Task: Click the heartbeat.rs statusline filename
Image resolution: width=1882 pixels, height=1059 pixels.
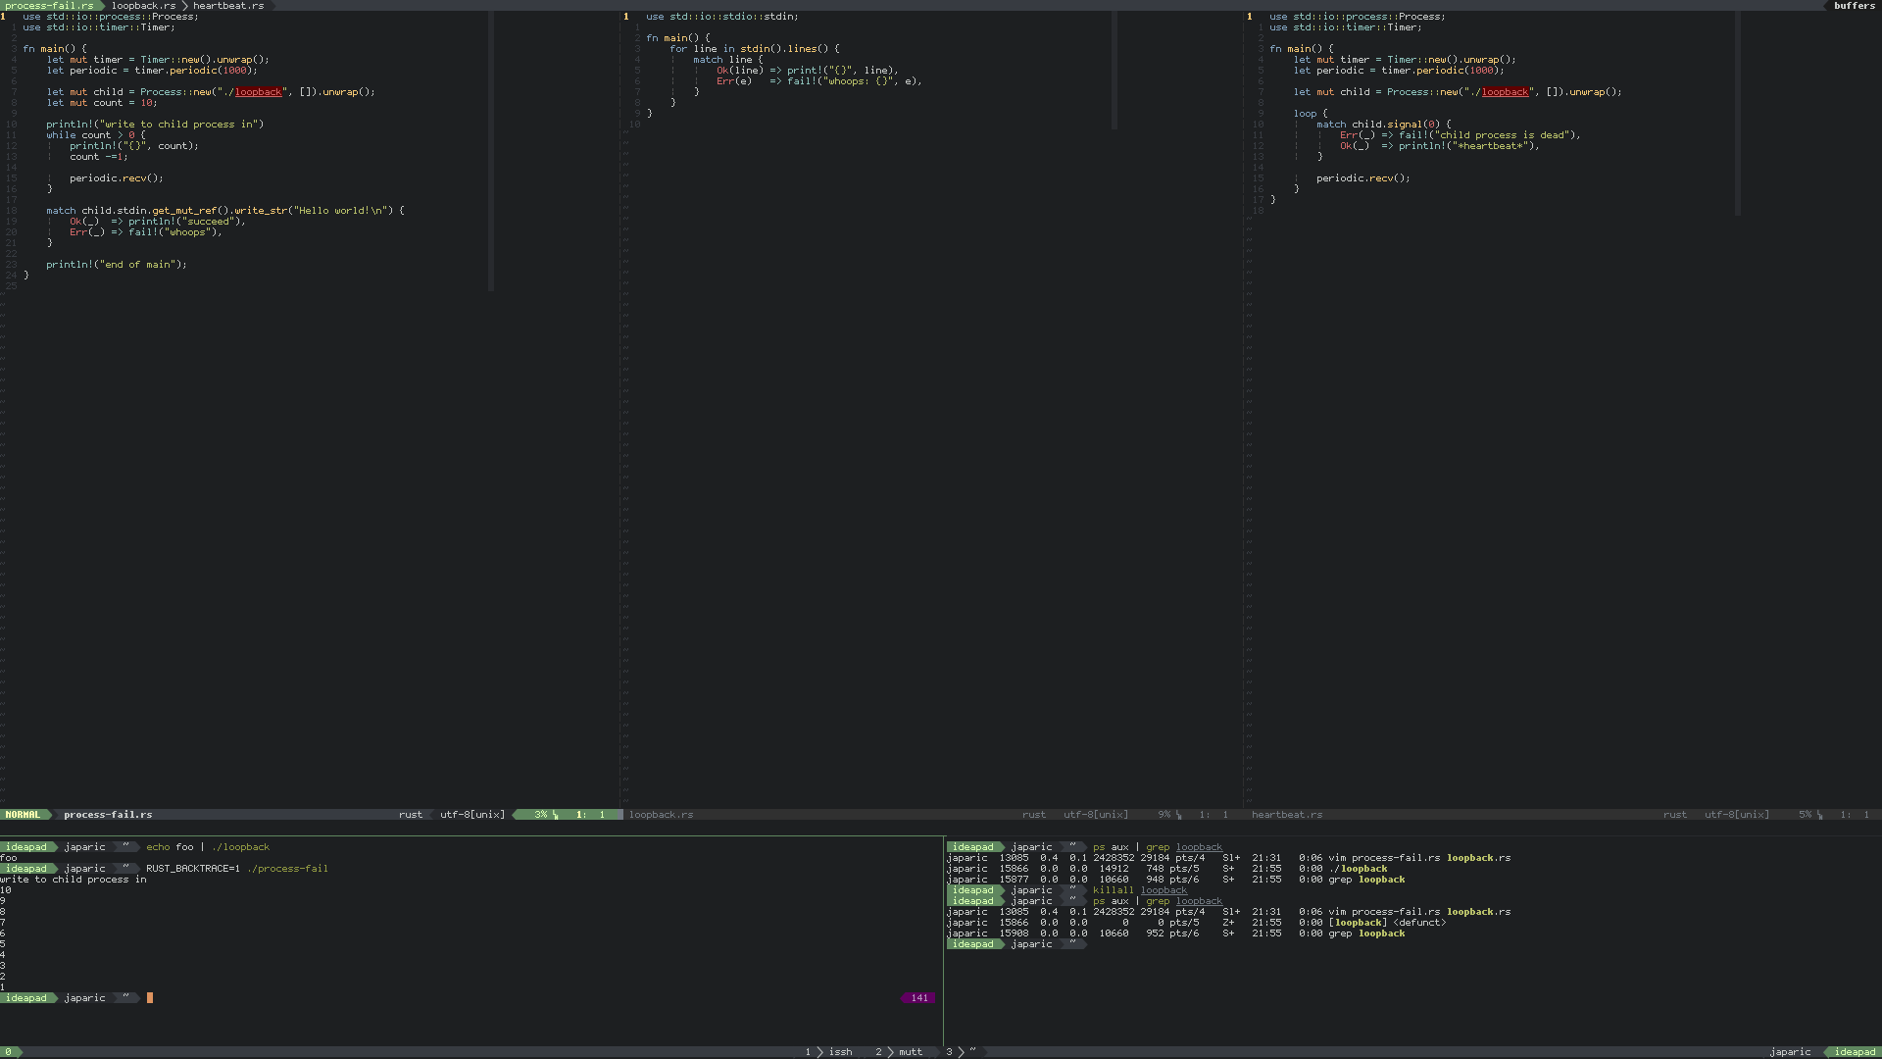Action: point(1286,815)
